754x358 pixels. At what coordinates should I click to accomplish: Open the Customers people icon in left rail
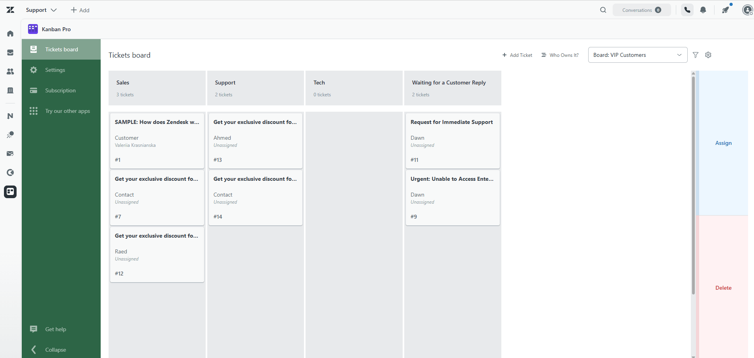pyautogui.click(x=10, y=71)
